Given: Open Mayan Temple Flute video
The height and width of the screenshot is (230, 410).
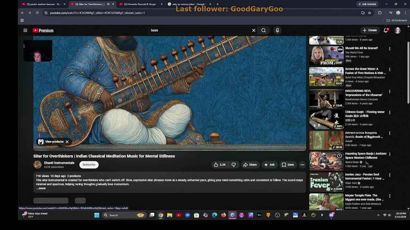Looking at the screenshot, I should [x=326, y=202].
